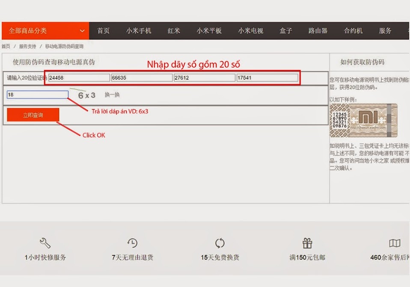410x287 pixels.
Task: Focus the code field containing 66635
Action: (x=142, y=78)
